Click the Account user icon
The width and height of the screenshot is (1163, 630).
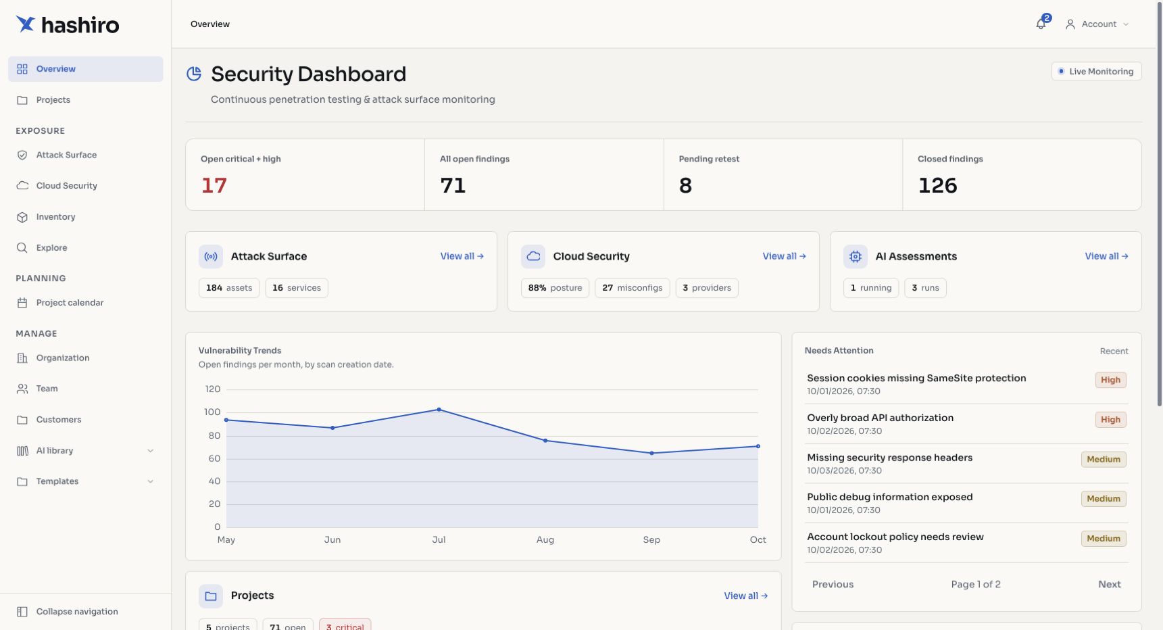[1070, 24]
